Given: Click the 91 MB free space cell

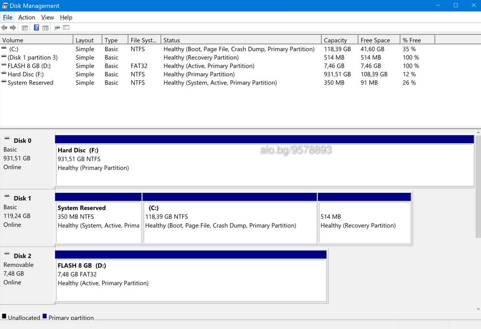Looking at the screenshot, I should pyautogui.click(x=369, y=83).
